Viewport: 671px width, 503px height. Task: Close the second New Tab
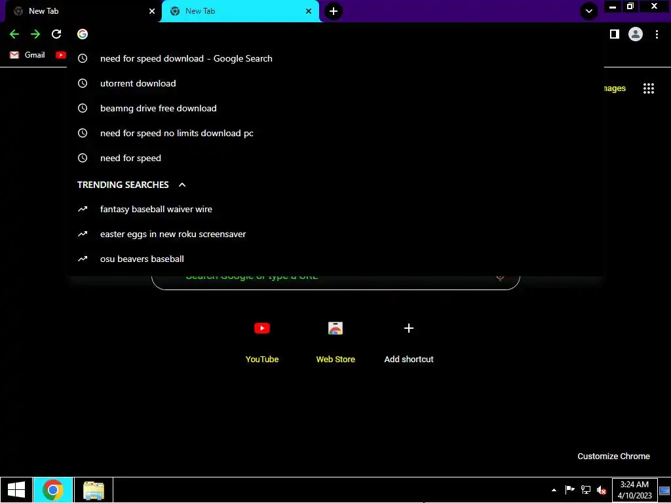point(309,11)
